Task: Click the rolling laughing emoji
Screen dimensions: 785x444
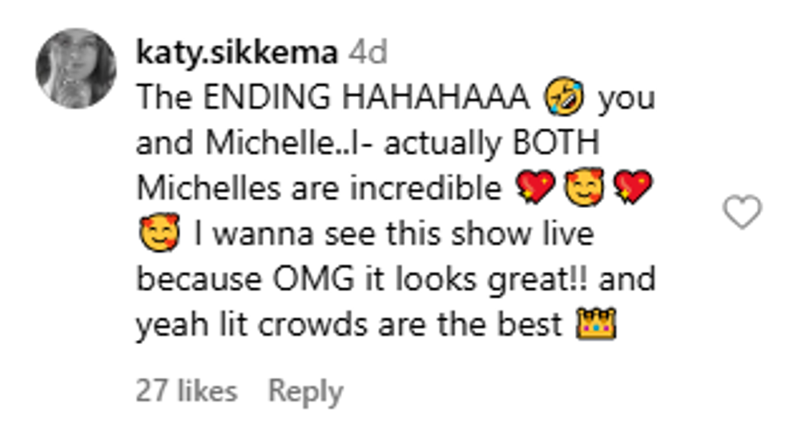Action: pos(564,97)
